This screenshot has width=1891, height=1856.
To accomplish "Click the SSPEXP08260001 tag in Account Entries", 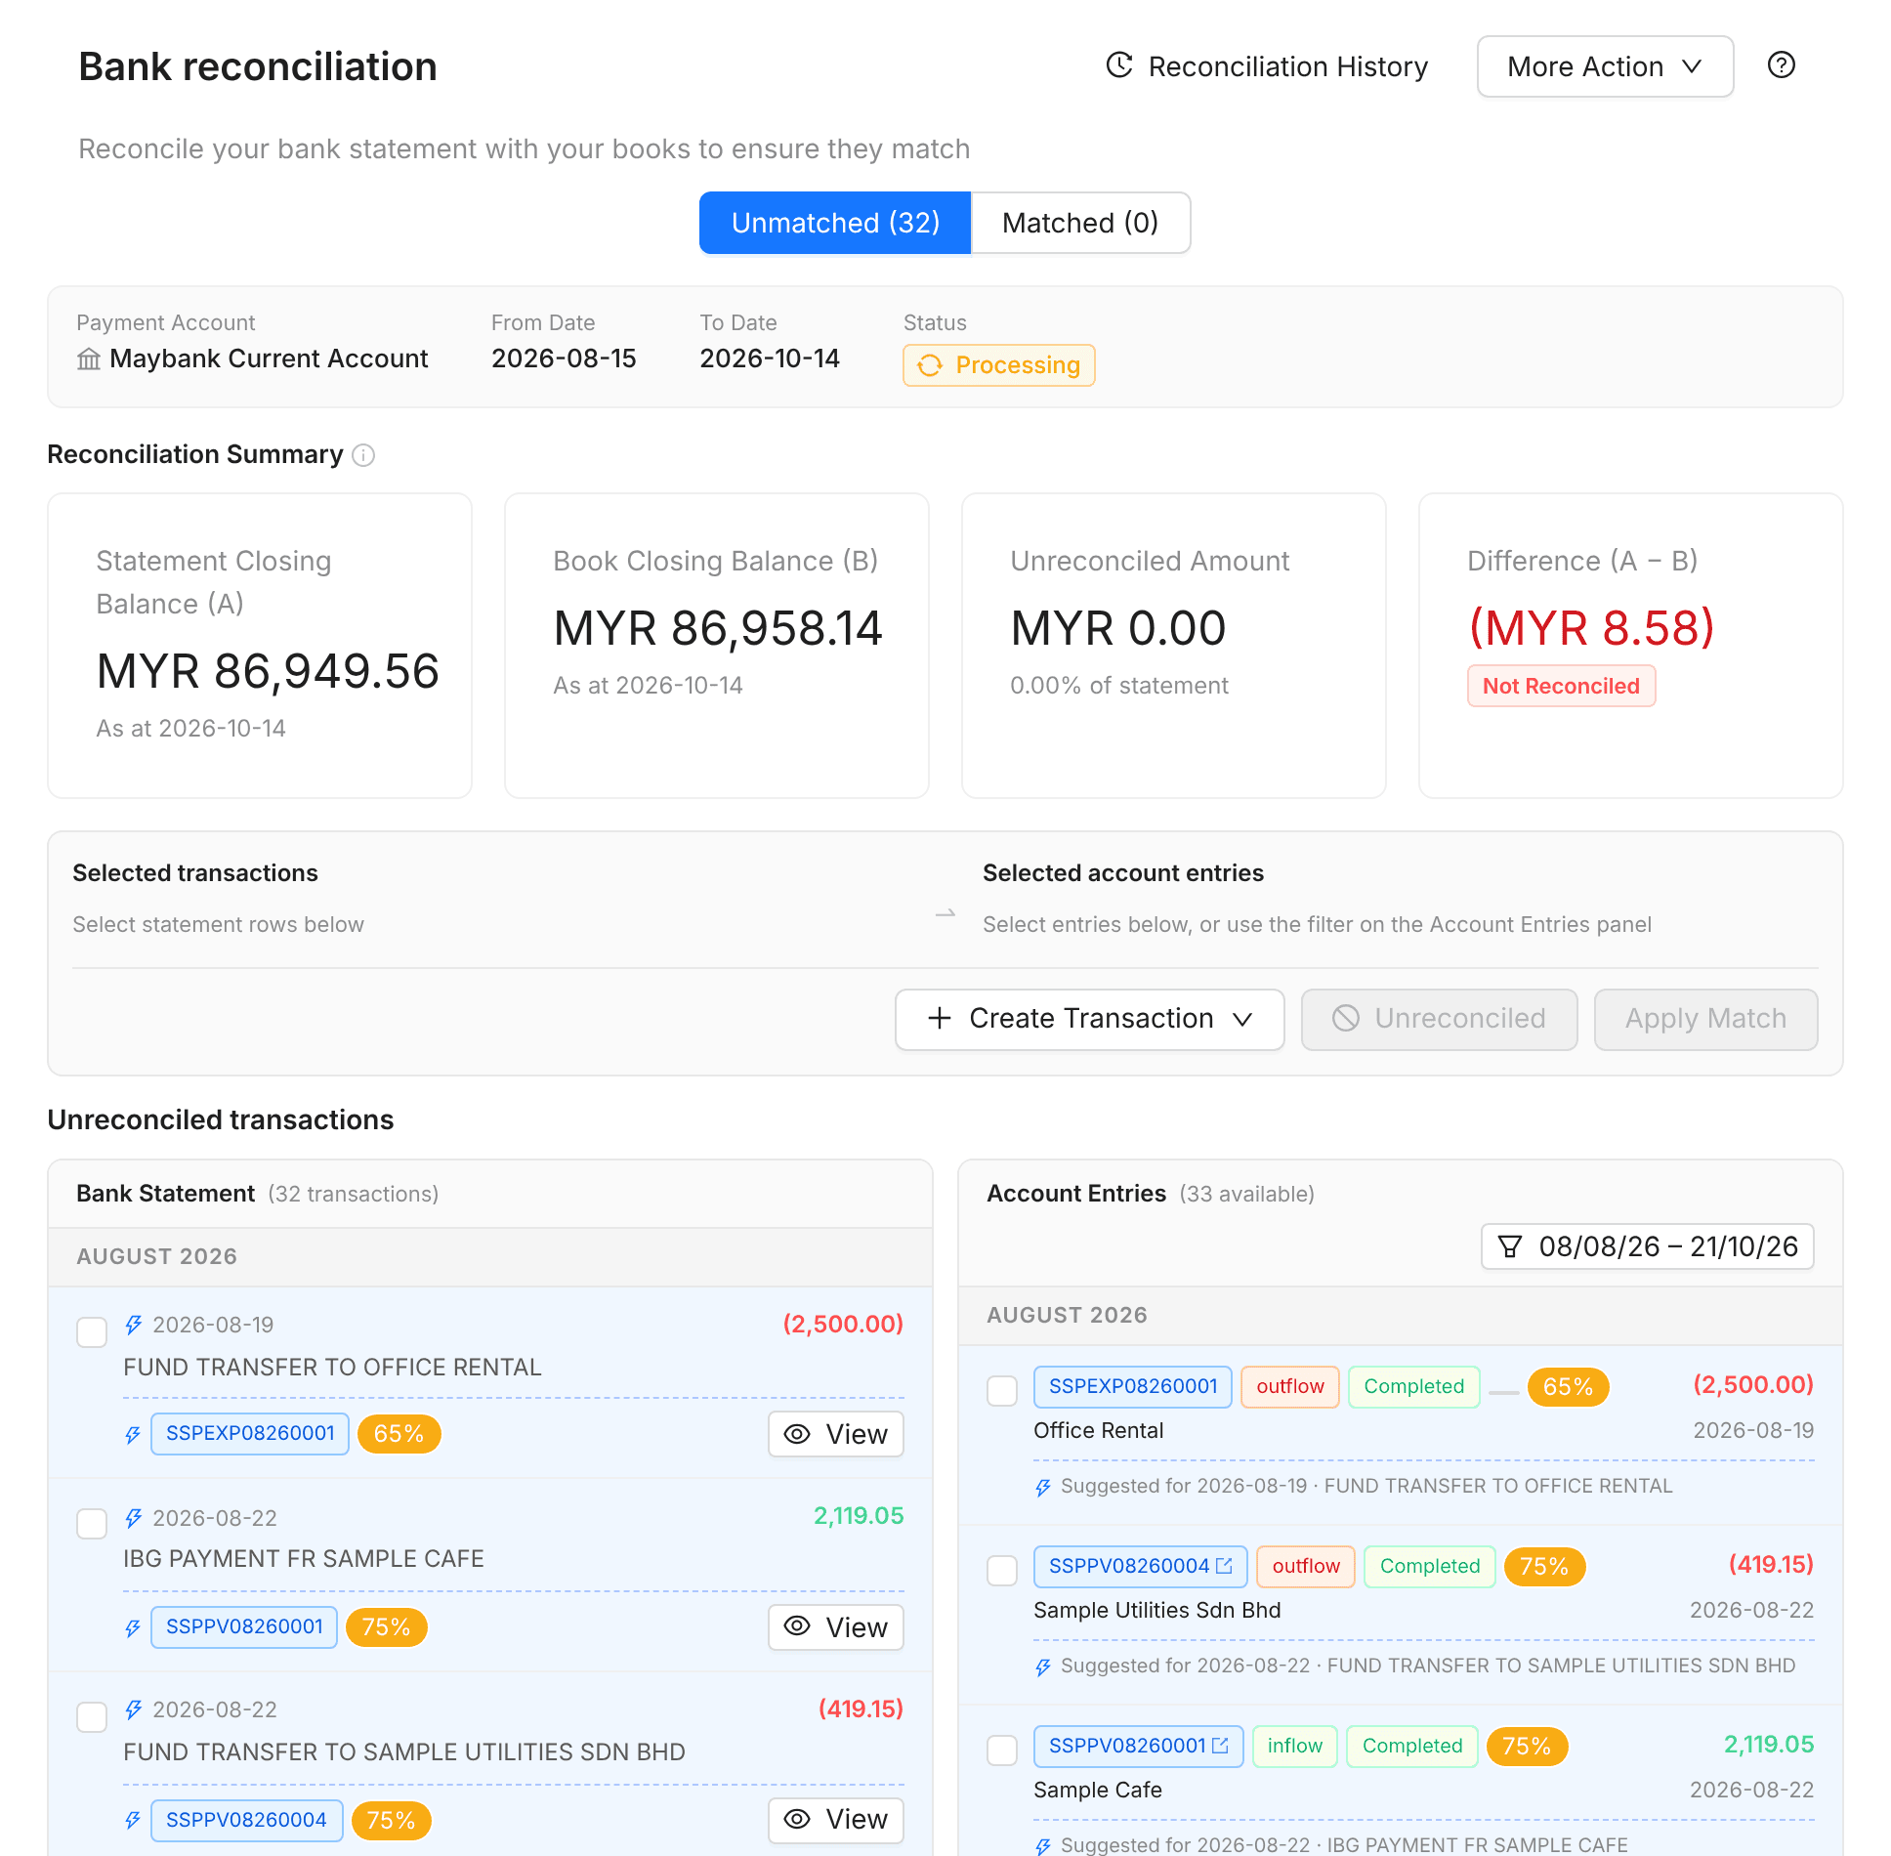I will point(1133,1387).
